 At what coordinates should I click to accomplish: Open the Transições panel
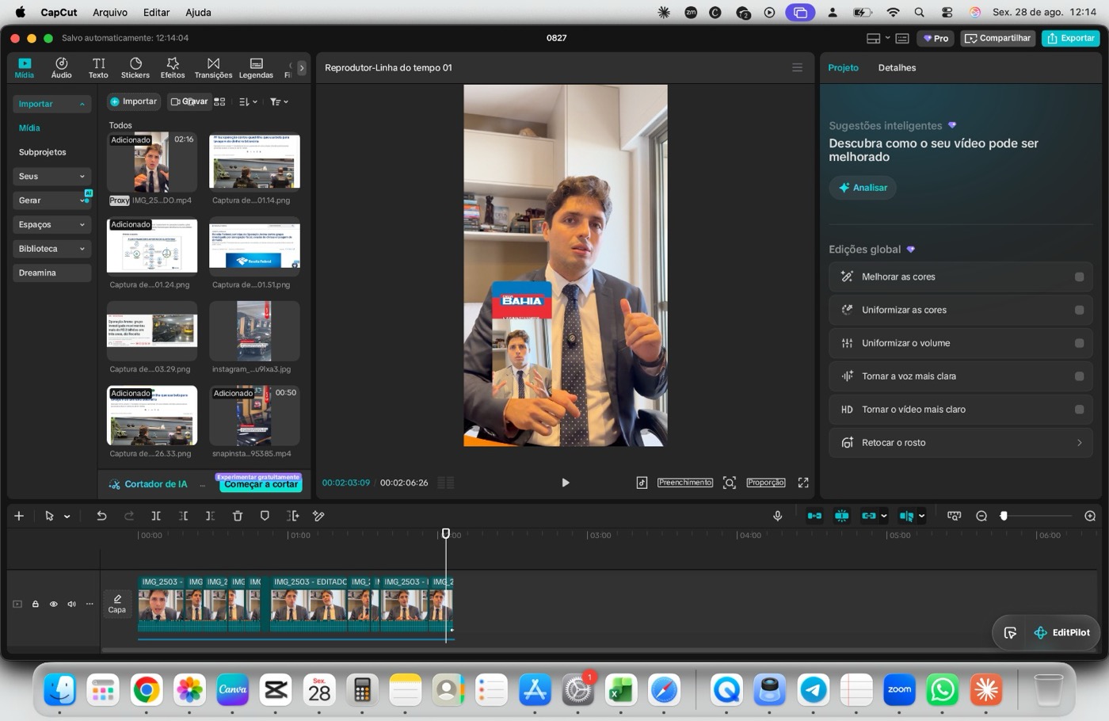(x=213, y=67)
